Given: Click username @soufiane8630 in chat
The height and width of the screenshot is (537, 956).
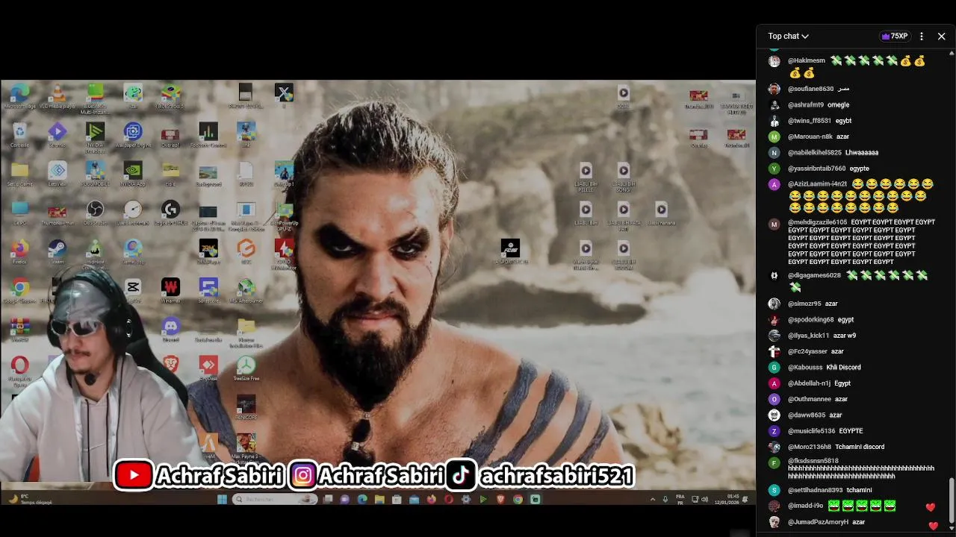Looking at the screenshot, I should [810, 89].
